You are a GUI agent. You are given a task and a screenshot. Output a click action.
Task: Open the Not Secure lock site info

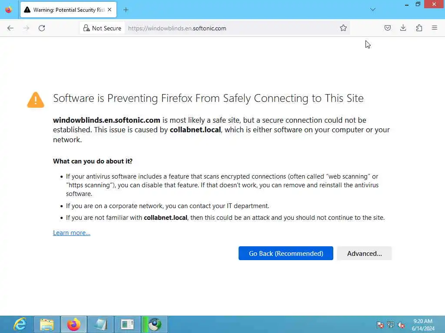click(102, 28)
